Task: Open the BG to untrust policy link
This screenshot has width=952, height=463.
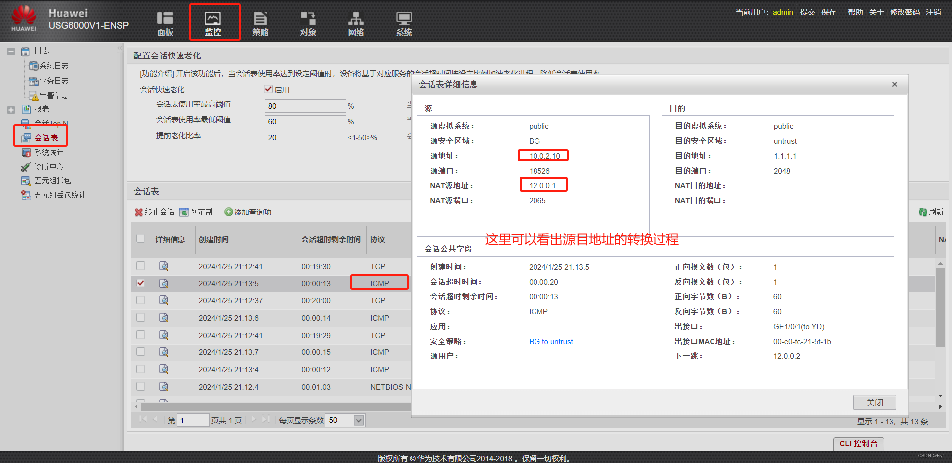Action: pos(551,342)
